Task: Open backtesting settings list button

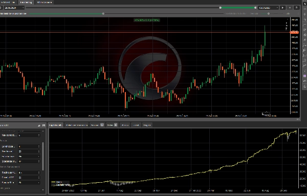Action: [x=296, y=8]
